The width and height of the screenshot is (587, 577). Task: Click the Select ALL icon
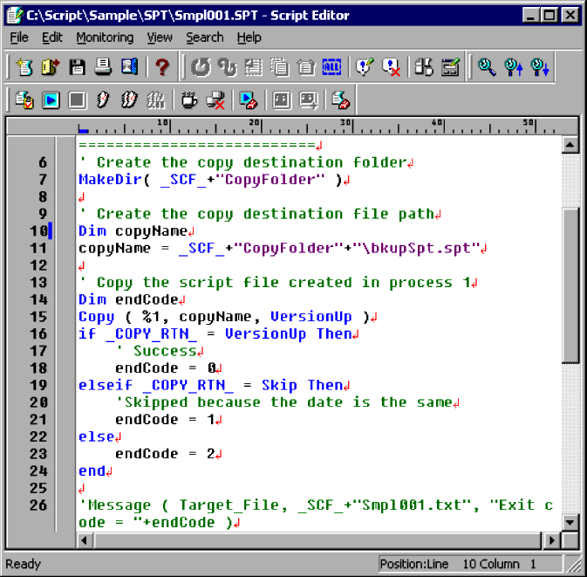coord(331,67)
